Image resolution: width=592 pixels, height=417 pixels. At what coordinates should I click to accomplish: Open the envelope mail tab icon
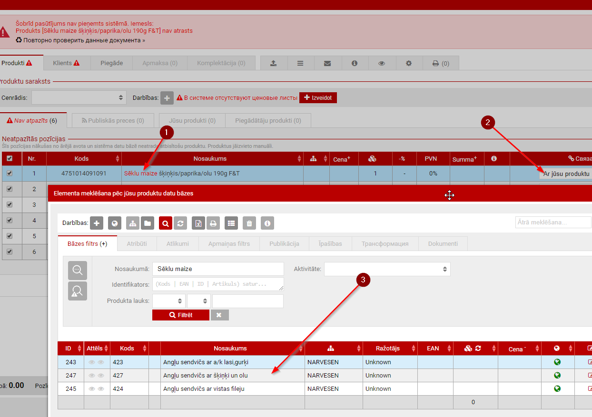coord(327,63)
